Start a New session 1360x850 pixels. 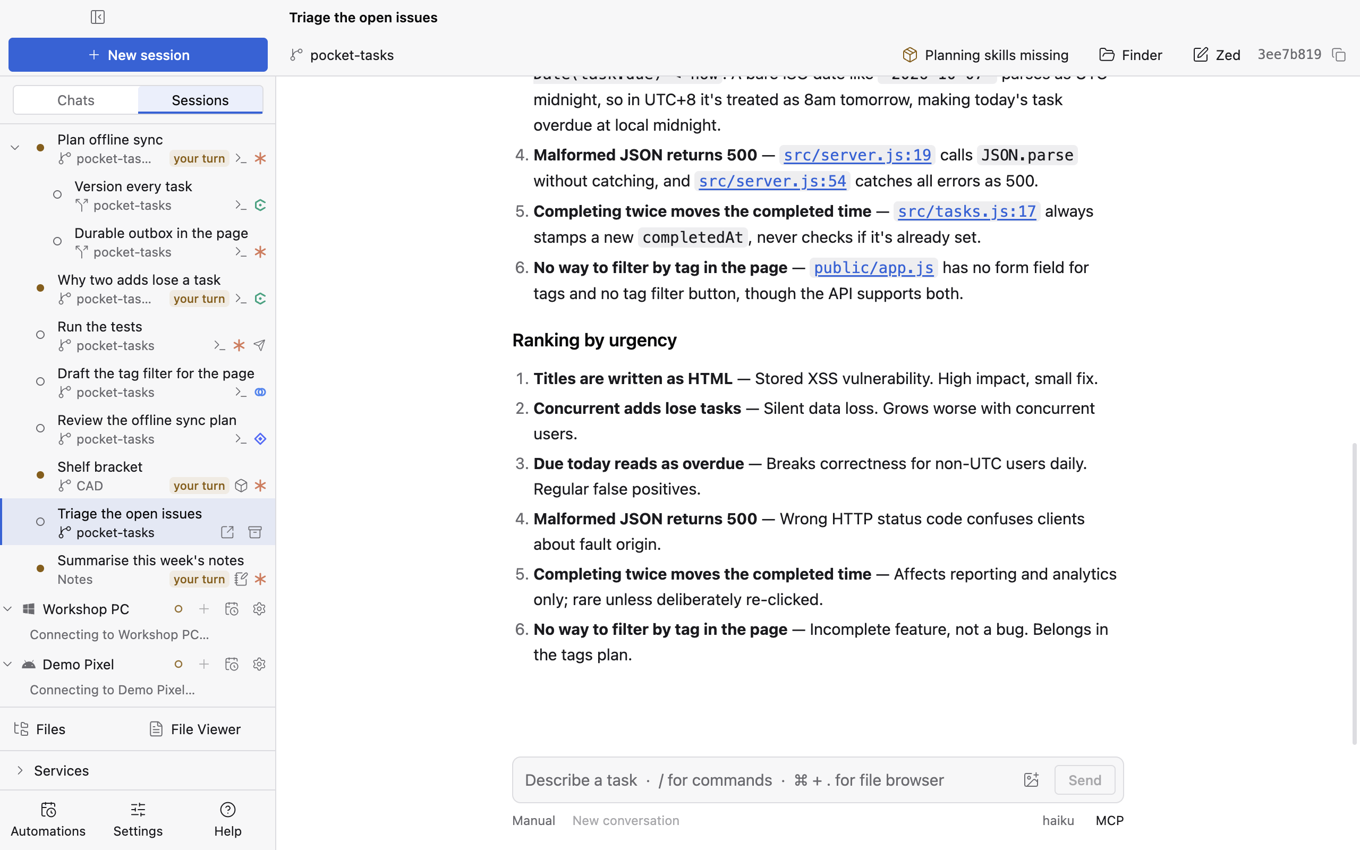pos(138,55)
